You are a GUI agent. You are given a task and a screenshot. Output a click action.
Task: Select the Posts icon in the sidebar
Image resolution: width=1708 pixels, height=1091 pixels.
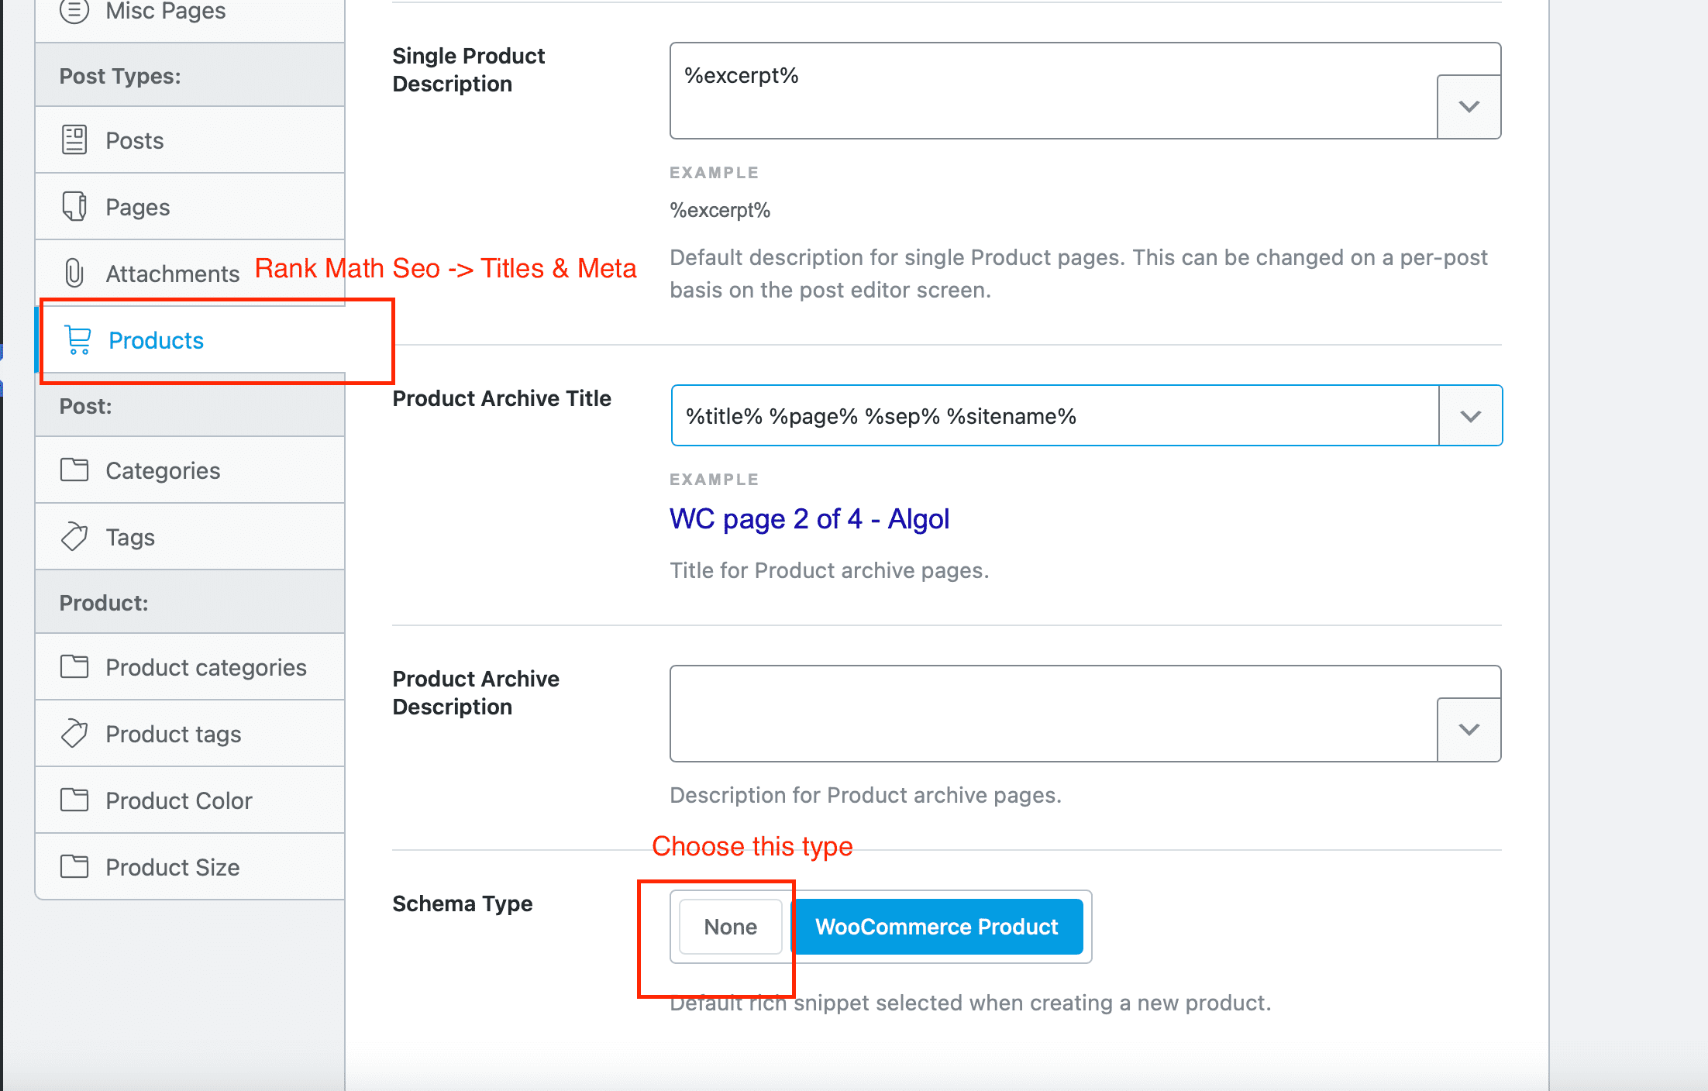click(74, 140)
